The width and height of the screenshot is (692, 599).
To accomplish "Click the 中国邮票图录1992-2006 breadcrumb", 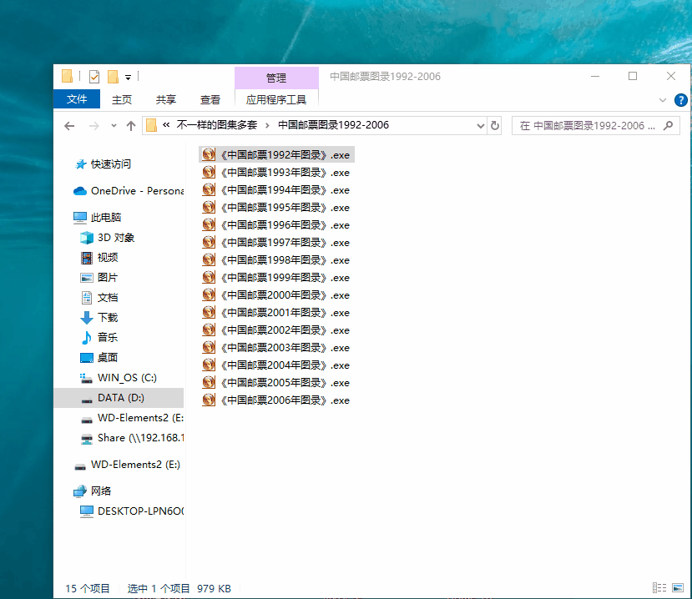I will (x=333, y=125).
